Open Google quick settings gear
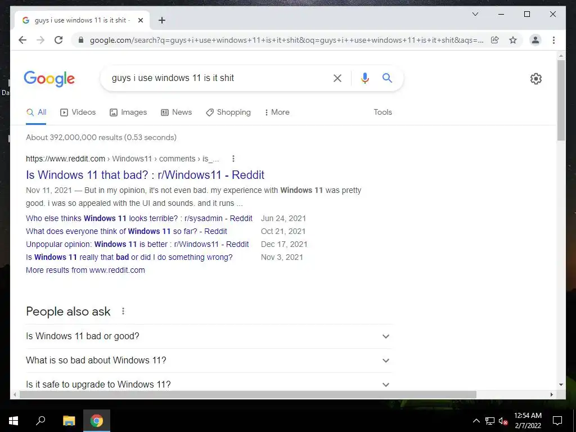The image size is (576, 432). pyautogui.click(x=535, y=78)
